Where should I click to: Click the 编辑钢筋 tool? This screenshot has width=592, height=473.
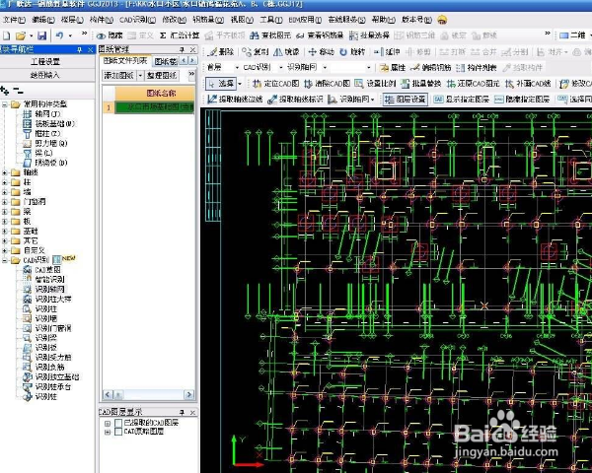(x=431, y=68)
